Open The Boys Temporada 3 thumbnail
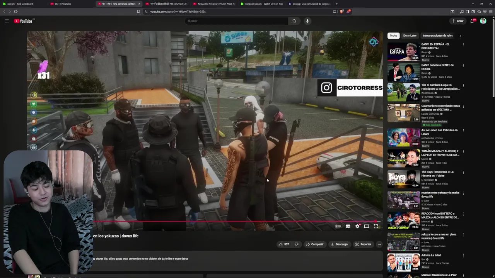This screenshot has width=495, height=278. coord(403,179)
